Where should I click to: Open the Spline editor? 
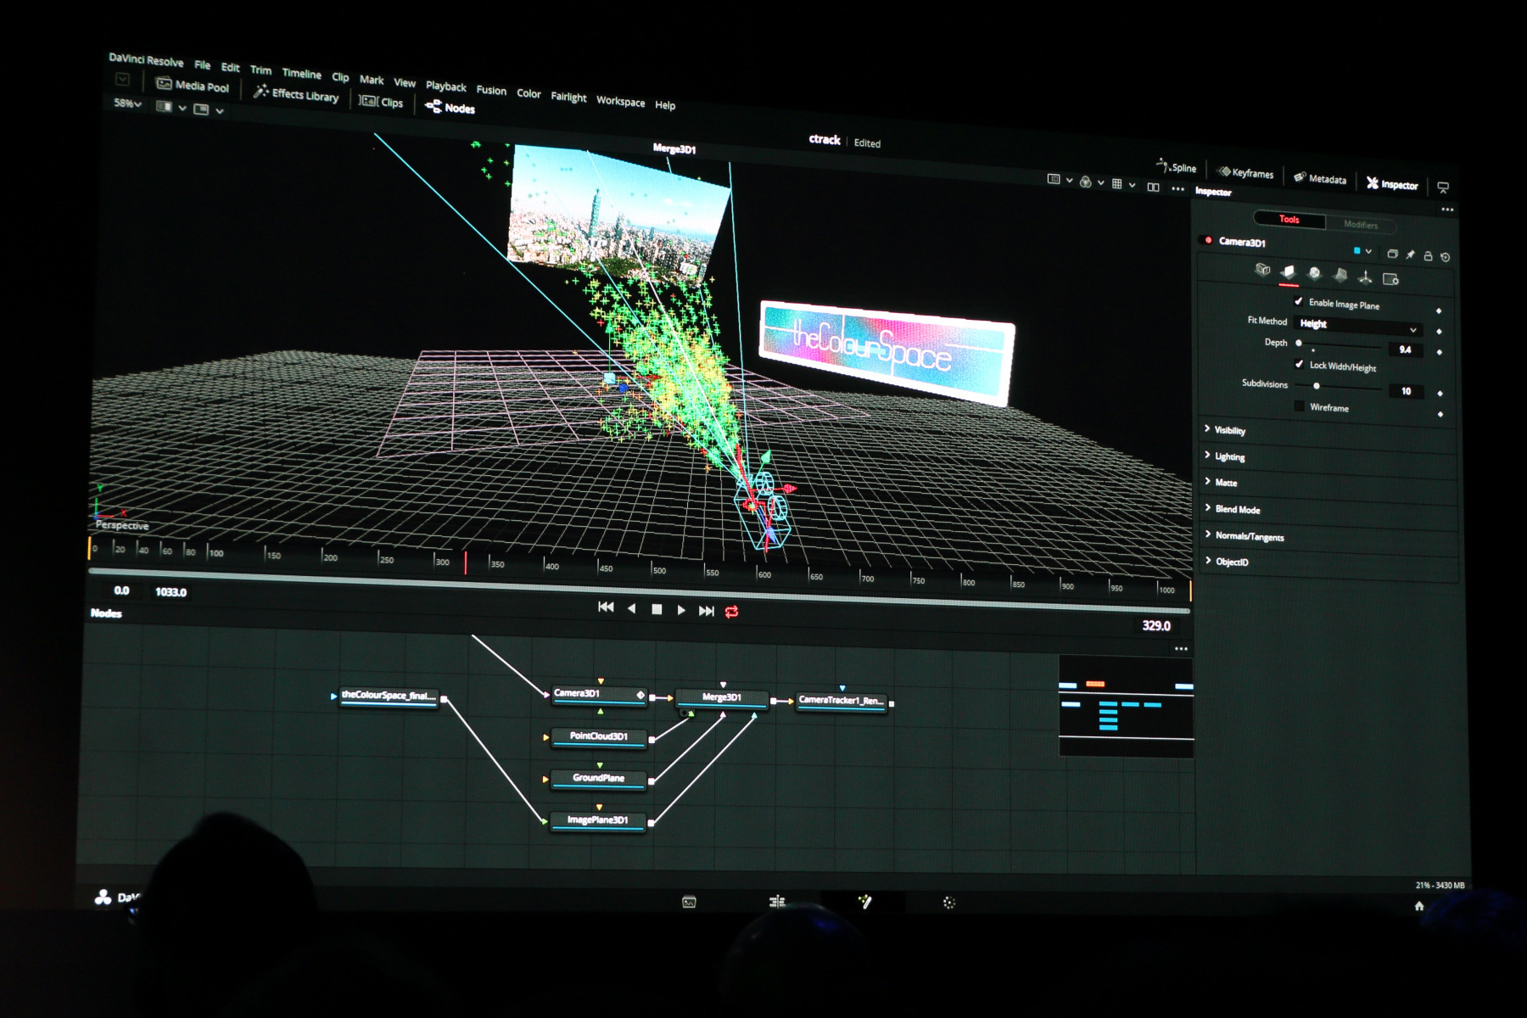click(1176, 166)
